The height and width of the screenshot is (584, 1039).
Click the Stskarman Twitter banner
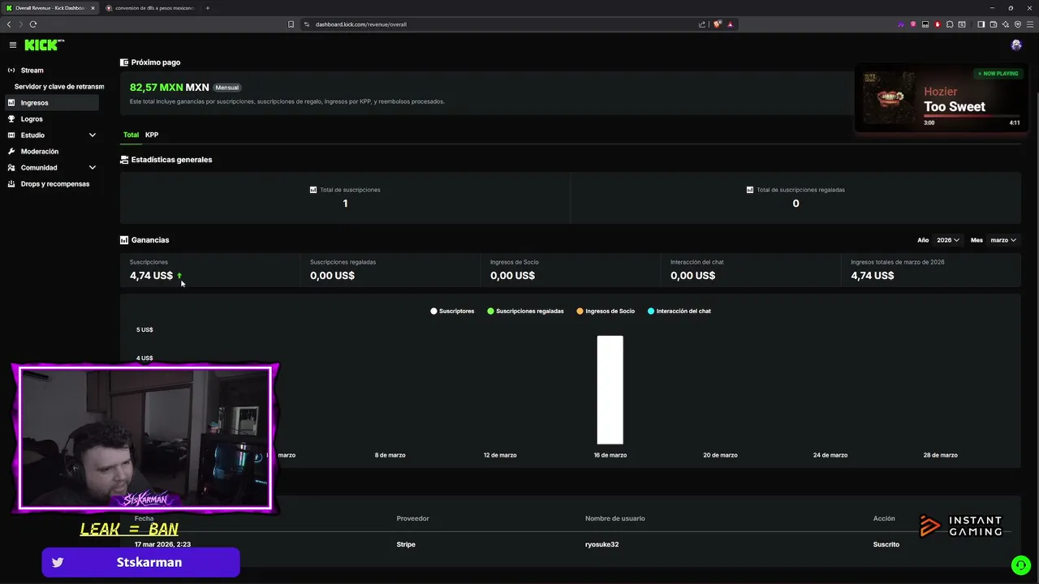point(140,562)
